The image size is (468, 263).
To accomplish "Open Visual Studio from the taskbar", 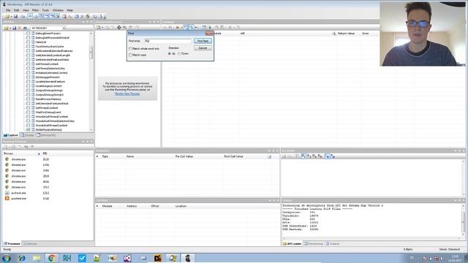I will [x=127, y=258].
